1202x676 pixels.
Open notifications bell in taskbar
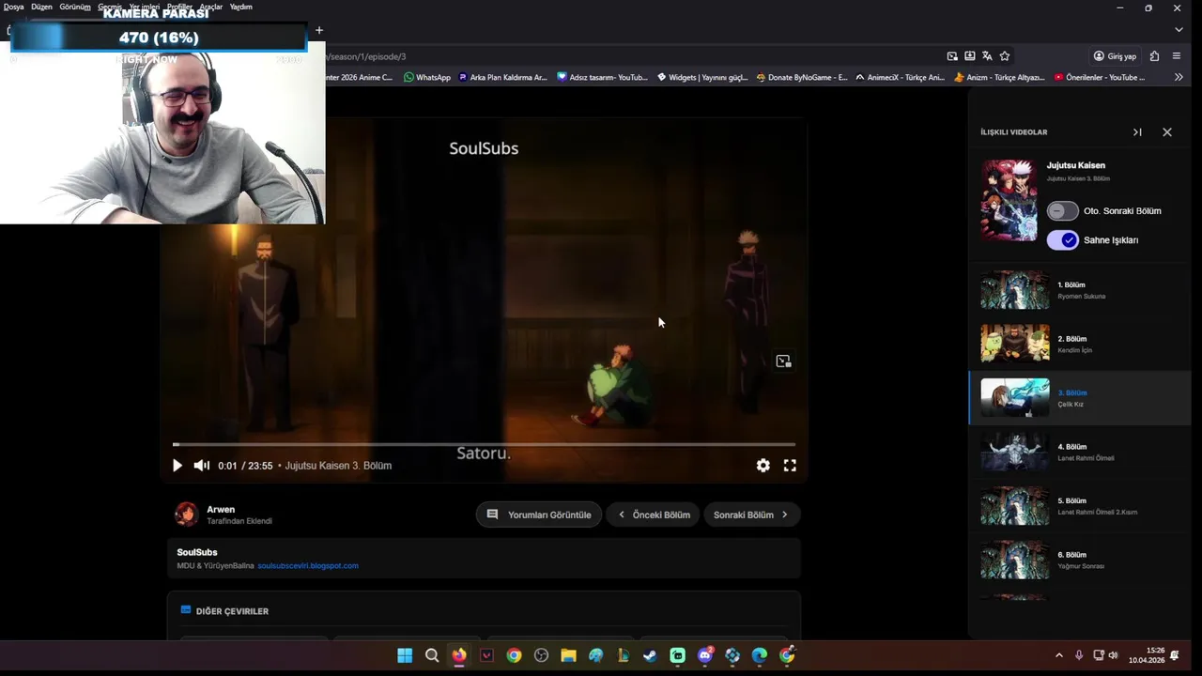[x=1175, y=655]
